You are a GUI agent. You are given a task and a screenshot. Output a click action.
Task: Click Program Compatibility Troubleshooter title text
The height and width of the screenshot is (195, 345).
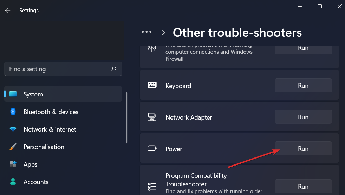[196, 180]
